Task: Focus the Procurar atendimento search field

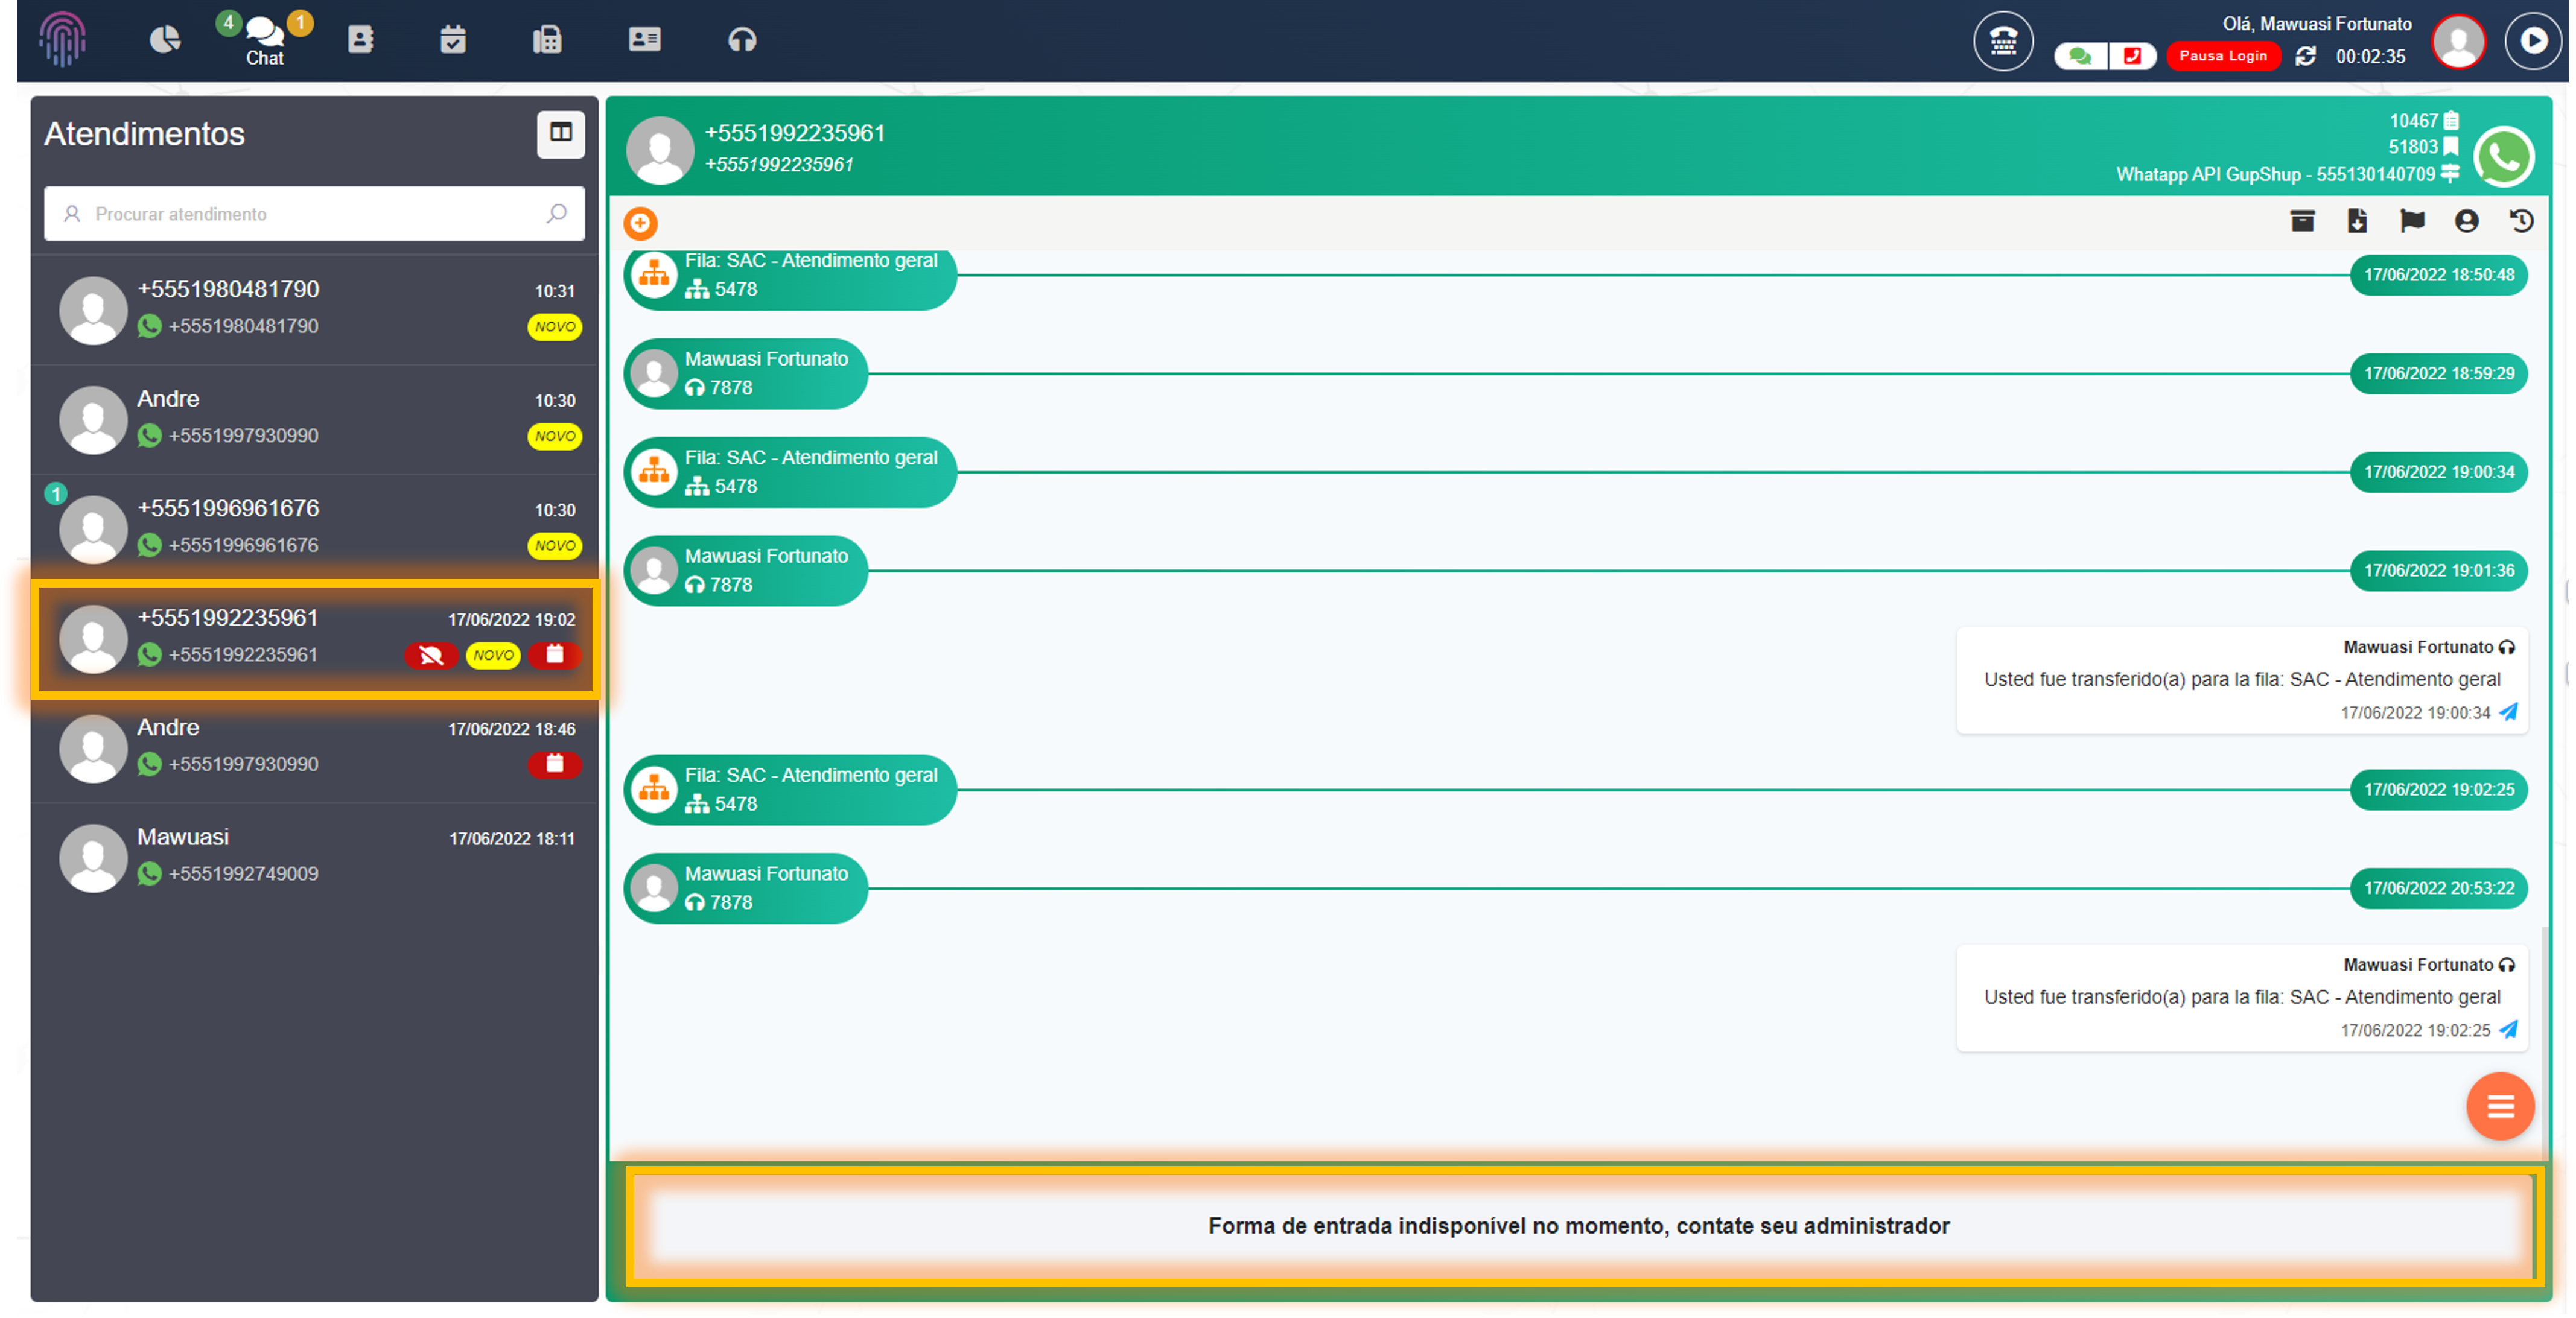Action: point(314,214)
